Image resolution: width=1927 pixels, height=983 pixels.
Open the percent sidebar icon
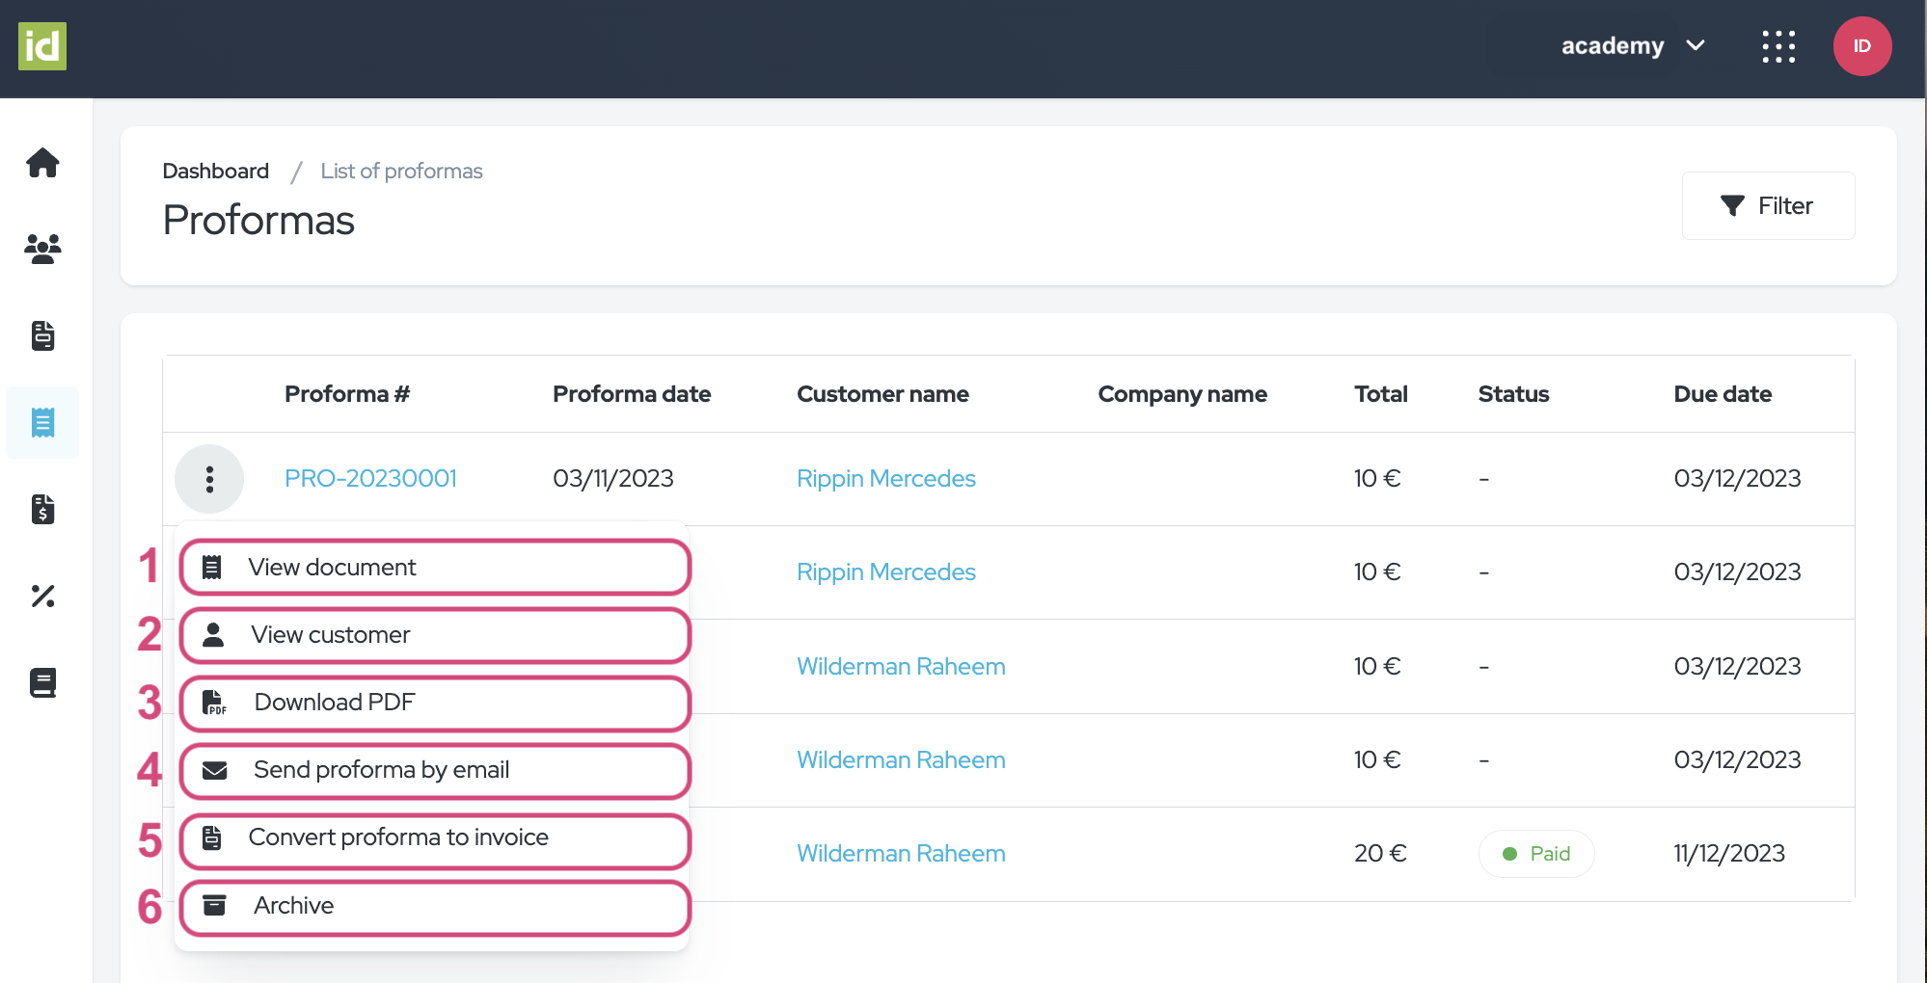click(x=42, y=596)
